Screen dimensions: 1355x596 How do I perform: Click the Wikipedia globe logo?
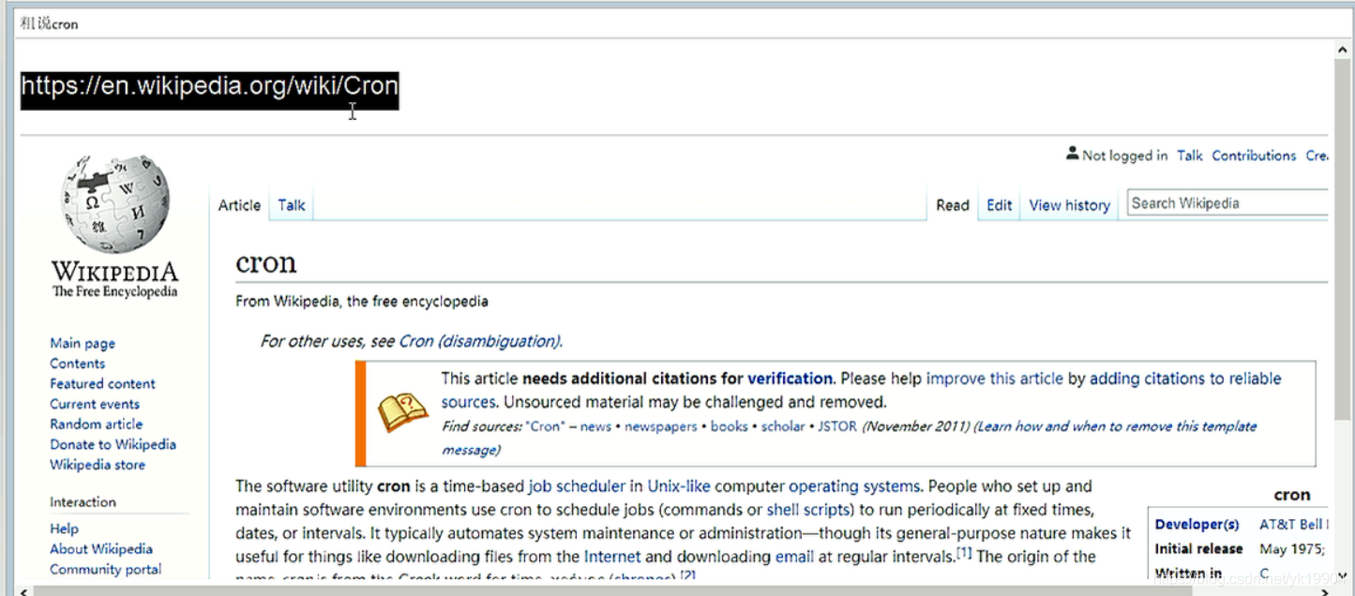115,204
